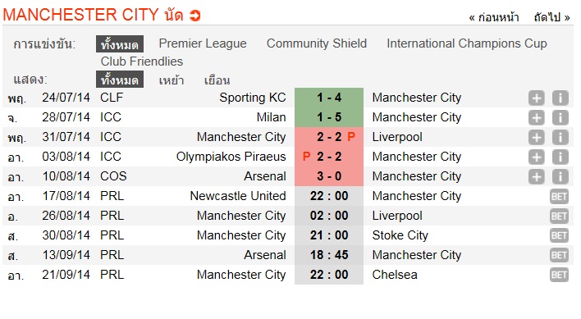The width and height of the screenshot is (581, 319).
Task: Click BET icon for Manchester City vs Chelsea
Action: 559,275
